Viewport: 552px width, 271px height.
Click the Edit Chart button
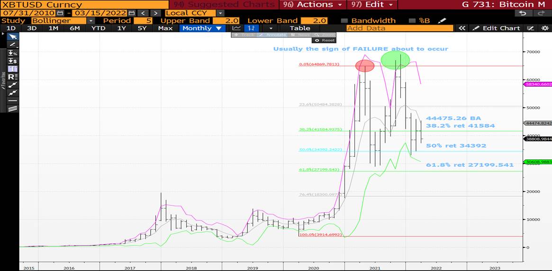point(497,28)
